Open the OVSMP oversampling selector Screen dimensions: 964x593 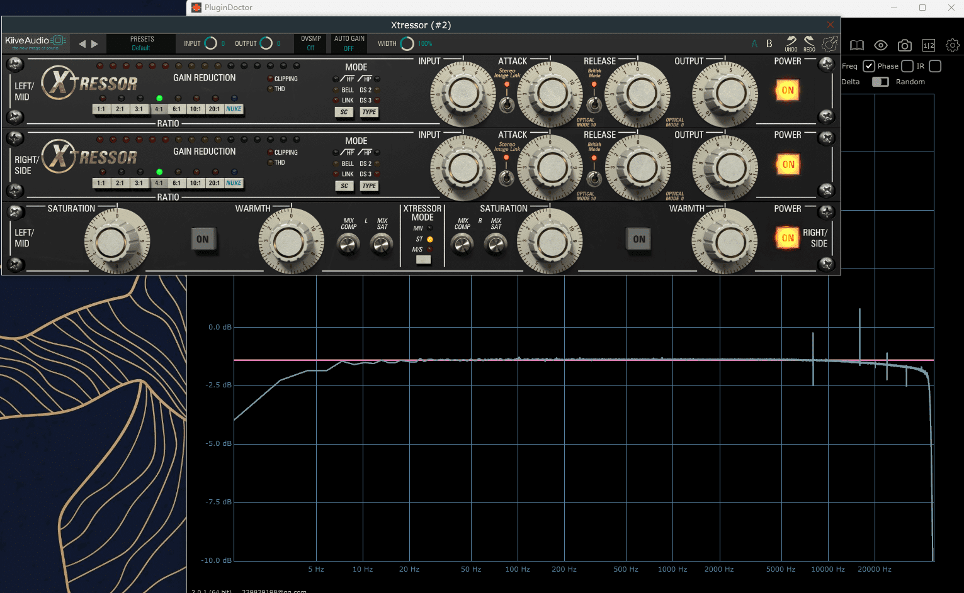[311, 43]
